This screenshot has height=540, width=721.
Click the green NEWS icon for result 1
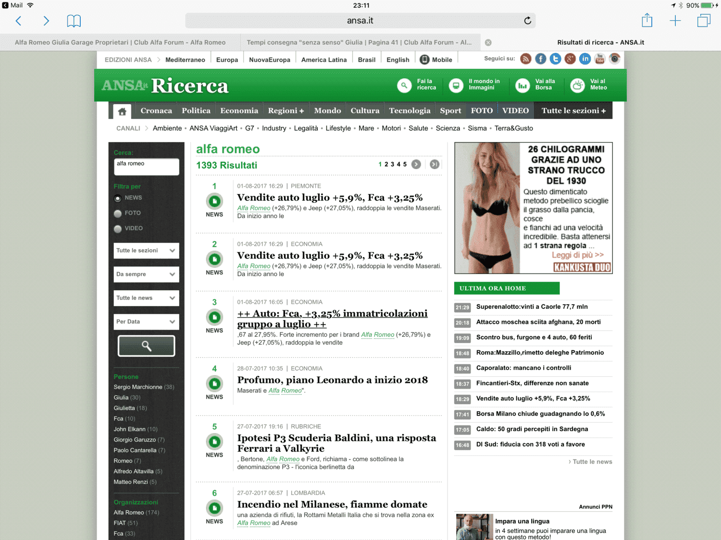214,201
